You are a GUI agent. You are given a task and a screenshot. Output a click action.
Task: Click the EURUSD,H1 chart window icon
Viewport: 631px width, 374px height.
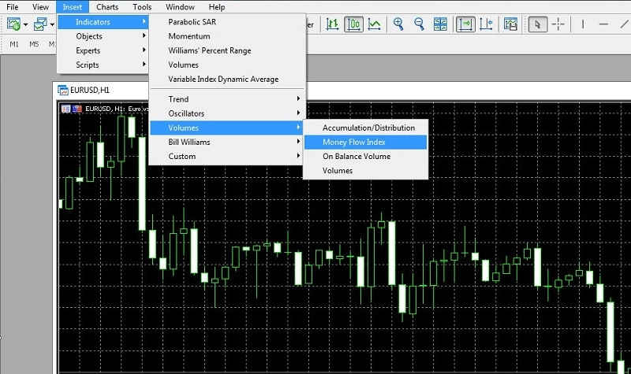pyautogui.click(x=63, y=91)
